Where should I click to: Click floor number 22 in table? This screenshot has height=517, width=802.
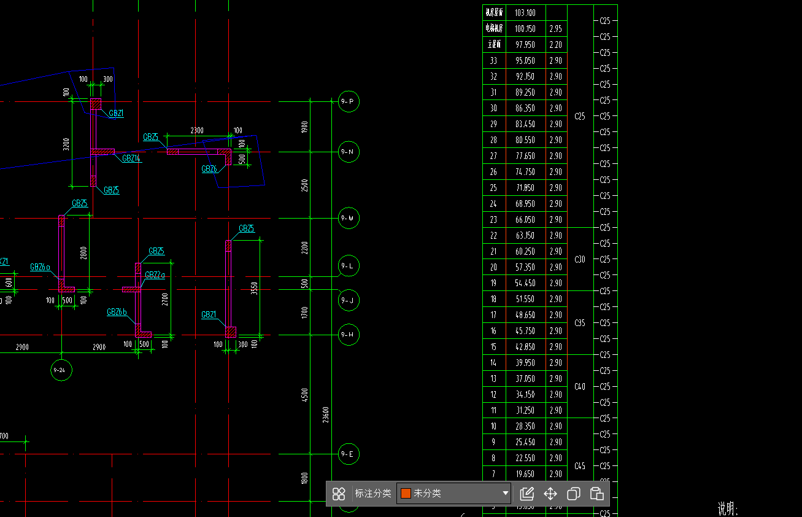pyautogui.click(x=494, y=236)
